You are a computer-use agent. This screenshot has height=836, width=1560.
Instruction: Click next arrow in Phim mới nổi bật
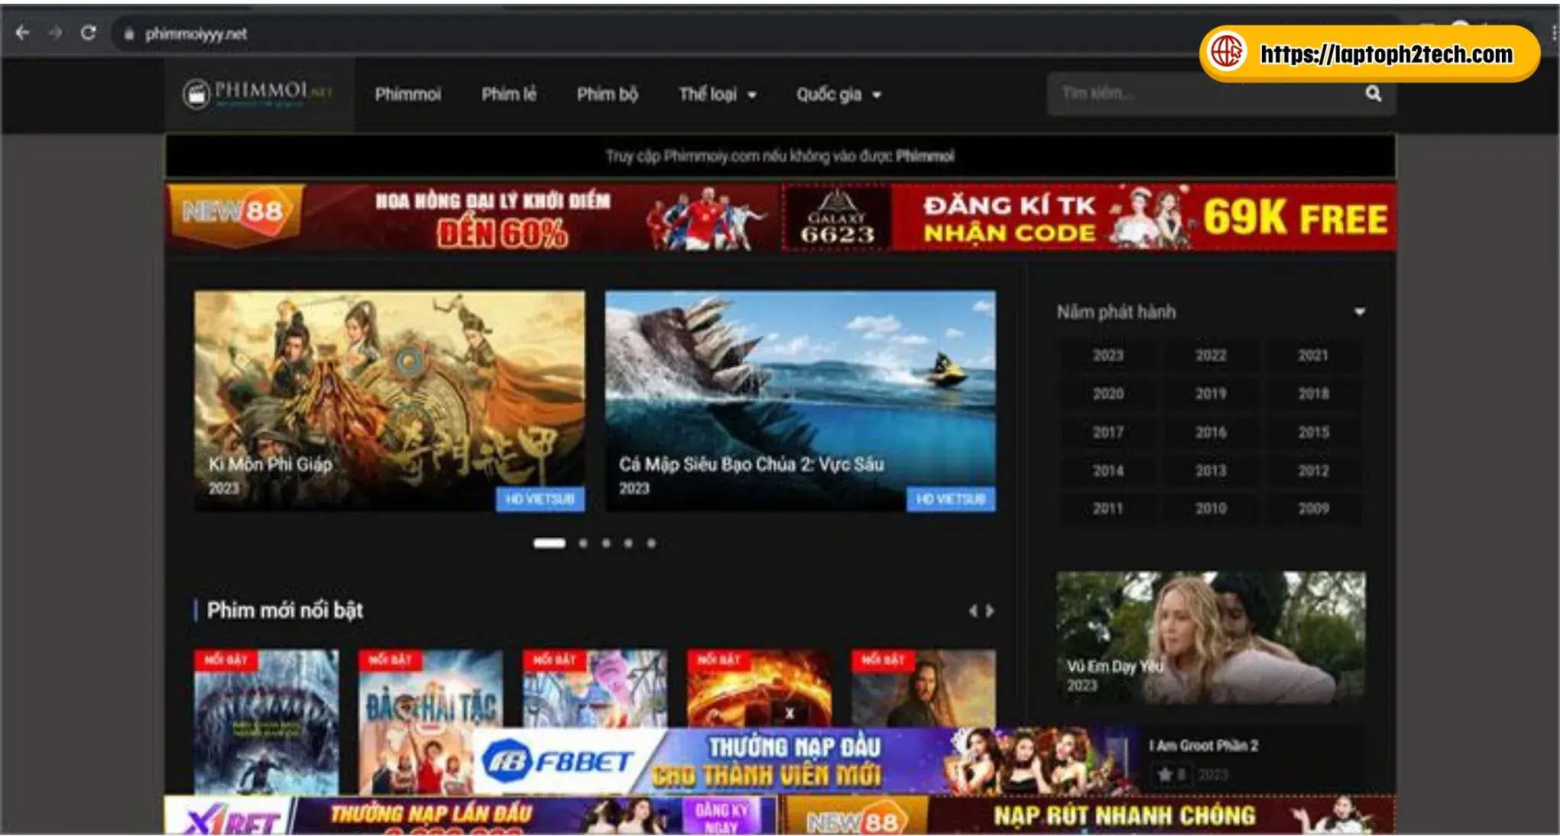[990, 611]
